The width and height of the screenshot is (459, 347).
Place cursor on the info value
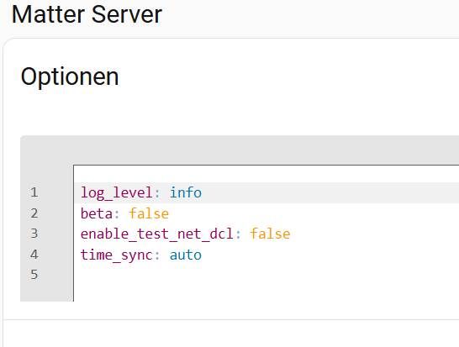coord(186,192)
